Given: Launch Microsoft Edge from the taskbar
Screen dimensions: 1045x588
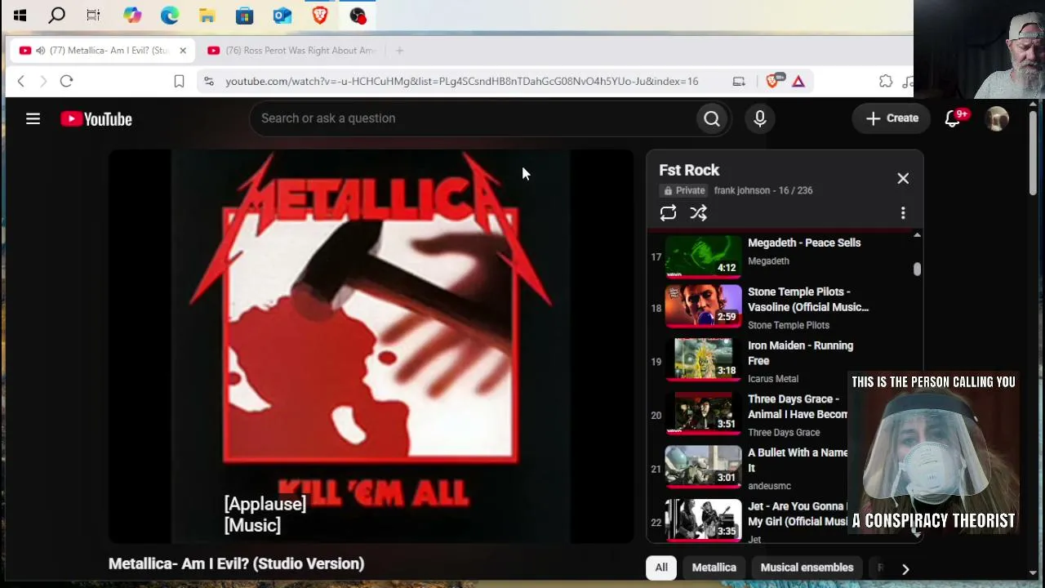Looking at the screenshot, I should [x=170, y=15].
